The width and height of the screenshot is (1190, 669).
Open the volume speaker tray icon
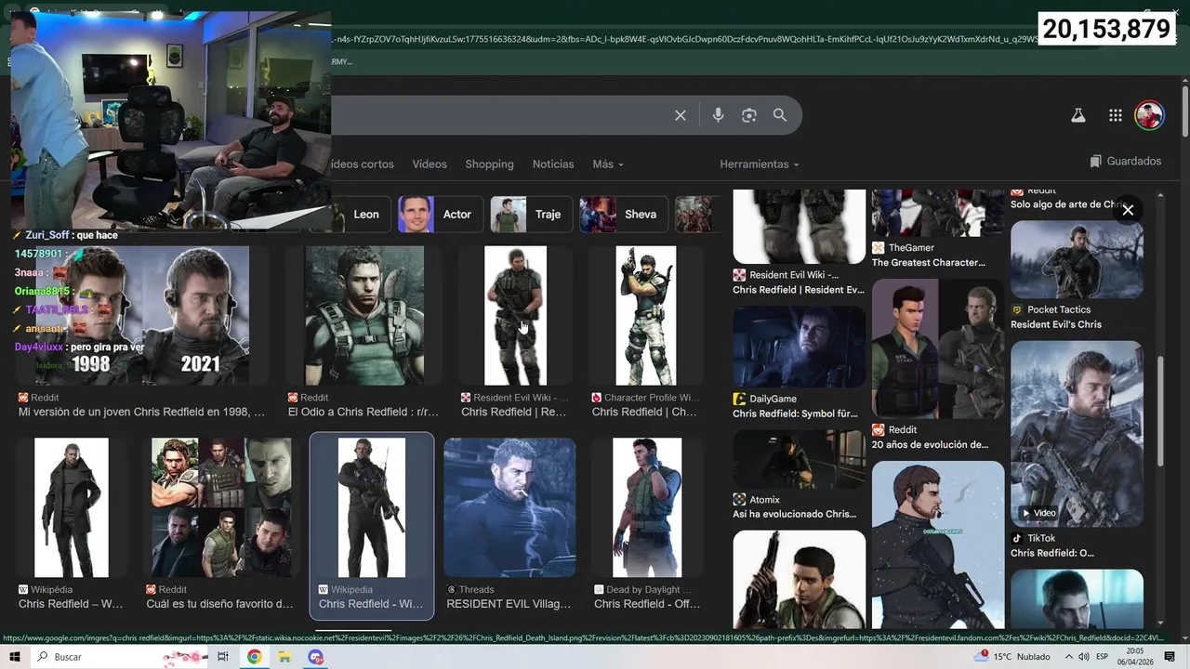click(1082, 657)
